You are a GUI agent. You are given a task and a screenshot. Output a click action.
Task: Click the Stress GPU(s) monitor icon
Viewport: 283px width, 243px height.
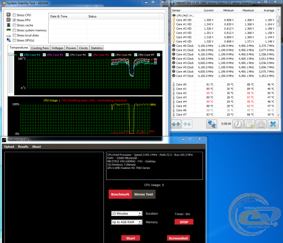point(8,40)
